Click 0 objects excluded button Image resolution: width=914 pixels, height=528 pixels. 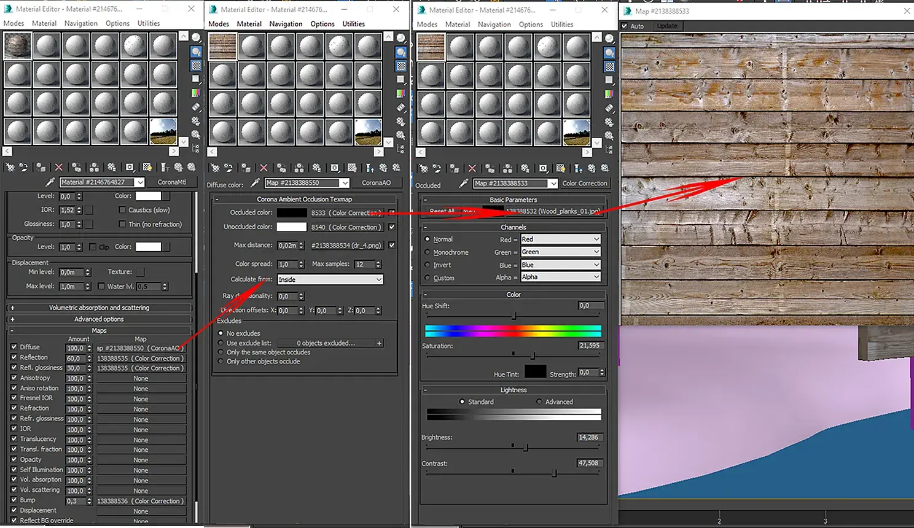[330, 343]
